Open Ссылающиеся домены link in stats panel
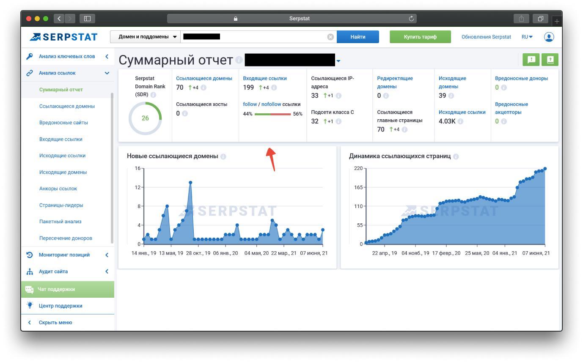Viewport: 583px width, 362px height. coord(204,78)
